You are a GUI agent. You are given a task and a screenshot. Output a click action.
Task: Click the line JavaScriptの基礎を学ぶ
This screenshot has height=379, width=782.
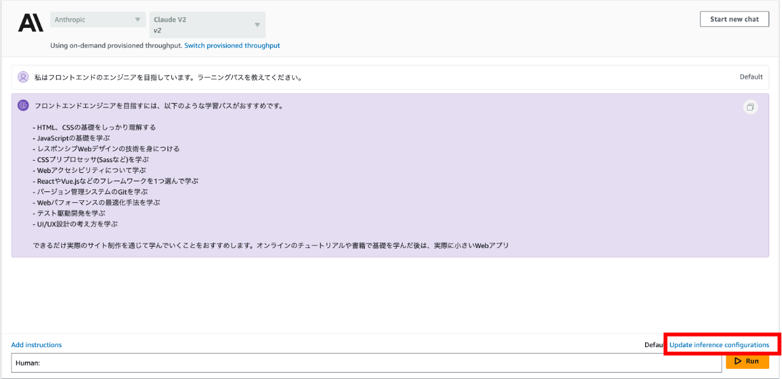71,138
